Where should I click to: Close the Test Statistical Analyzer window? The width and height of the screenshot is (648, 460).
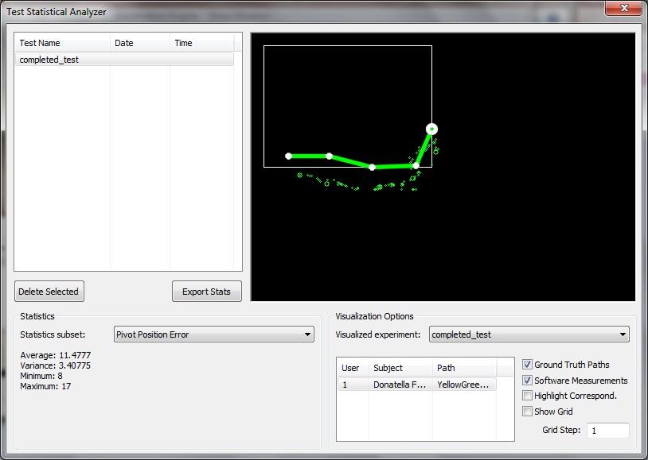pyautogui.click(x=623, y=9)
